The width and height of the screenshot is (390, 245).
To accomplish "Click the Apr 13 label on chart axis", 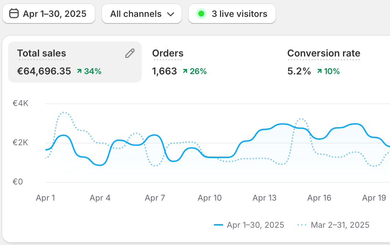I will point(264,198).
